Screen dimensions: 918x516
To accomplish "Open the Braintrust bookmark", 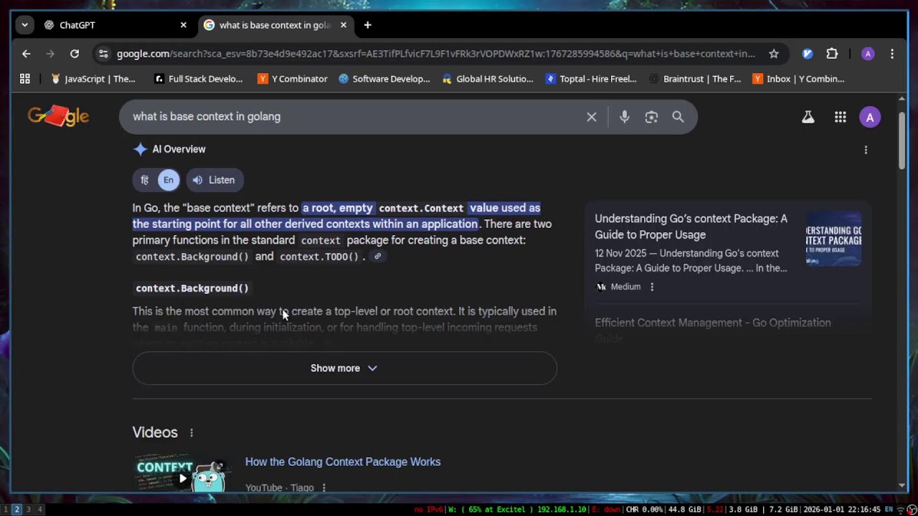I will (x=695, y=79).
